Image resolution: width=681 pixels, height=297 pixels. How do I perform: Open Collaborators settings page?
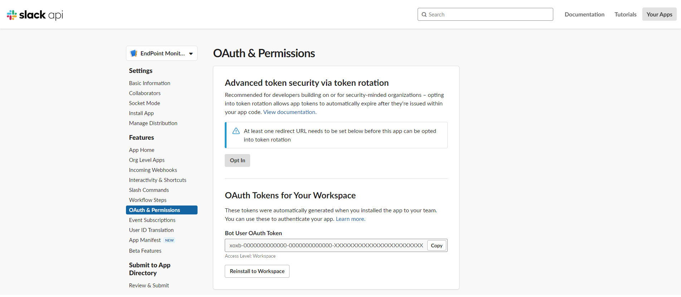click(x=145, y=93)
